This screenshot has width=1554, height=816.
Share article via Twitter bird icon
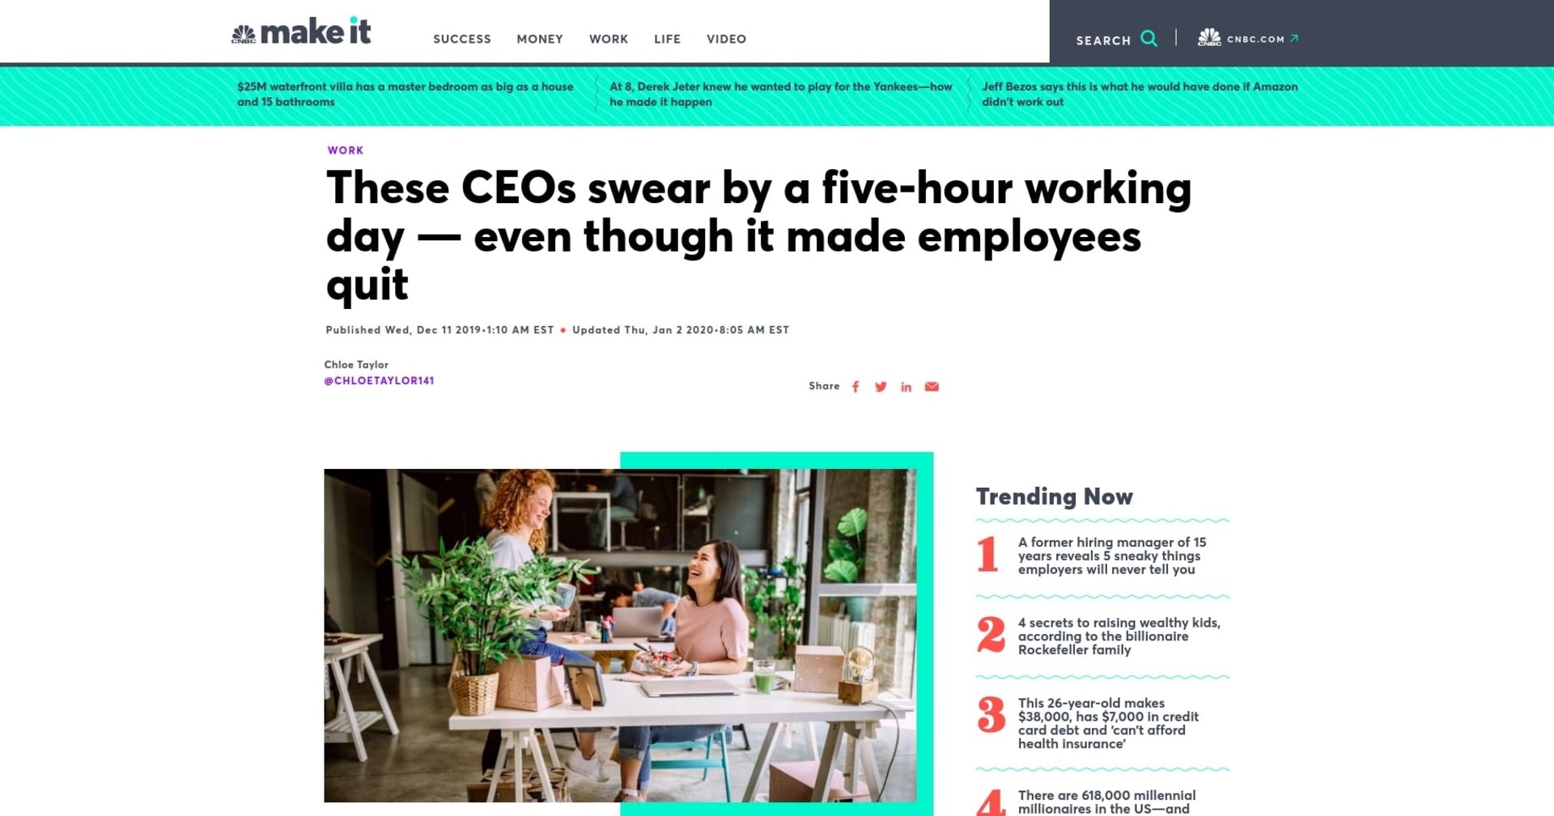[881, 387]
